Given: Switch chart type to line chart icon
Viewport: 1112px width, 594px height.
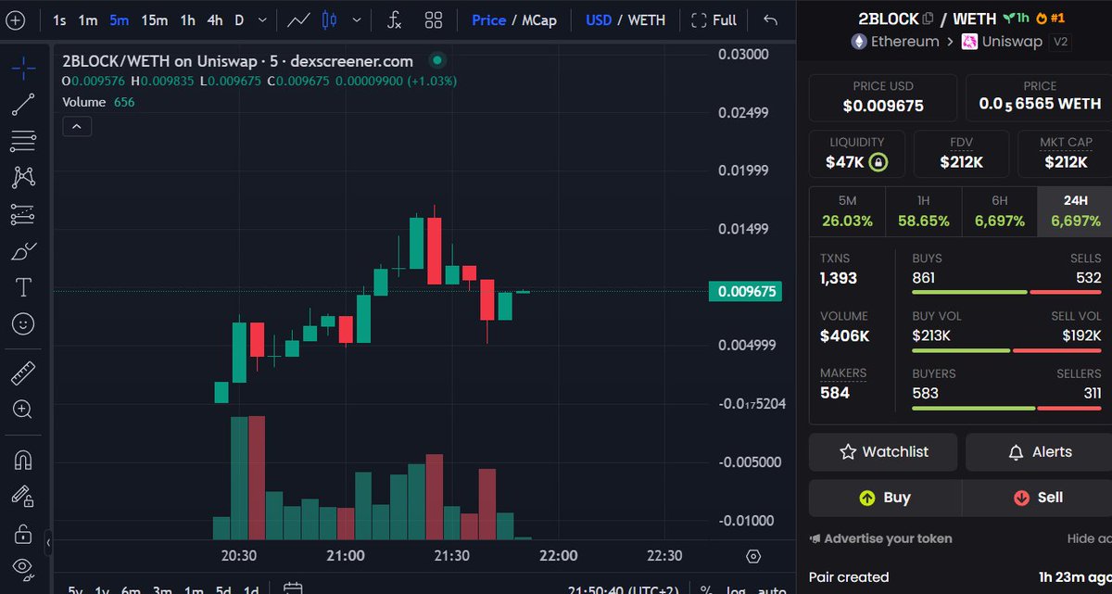Looking at the screenshot, I should (298, 19).
